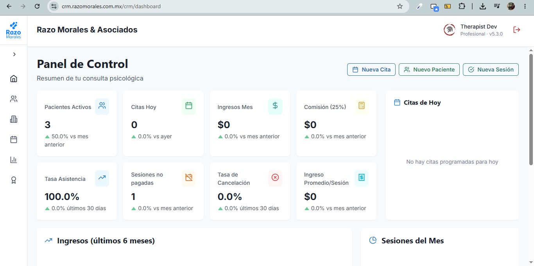Open the browser downloads icon
The image size is (534, 266).
(x=482, y=6)
